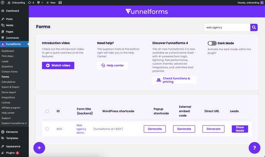This screenshot has width=265, height=157.
Task: Open Leads submenu item
Action: point(5,61)
